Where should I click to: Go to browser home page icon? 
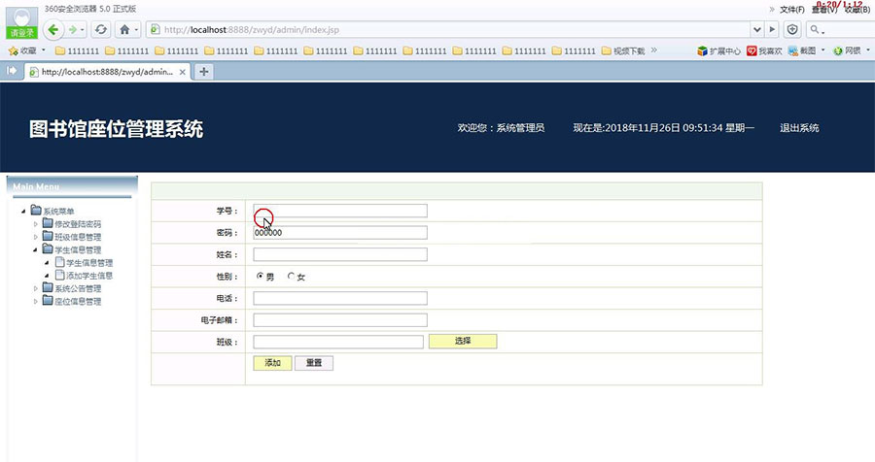(x=124, y=29)
